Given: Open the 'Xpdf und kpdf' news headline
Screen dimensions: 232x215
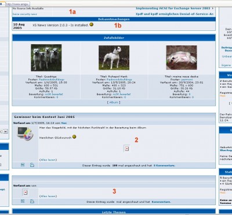Looking at the screenshot, I should [175, 14].
